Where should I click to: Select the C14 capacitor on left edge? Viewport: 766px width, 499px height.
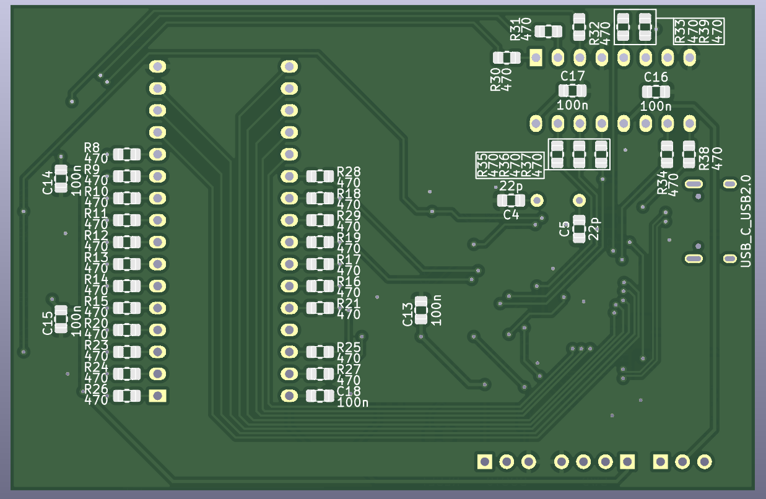[x=61, y=178]
